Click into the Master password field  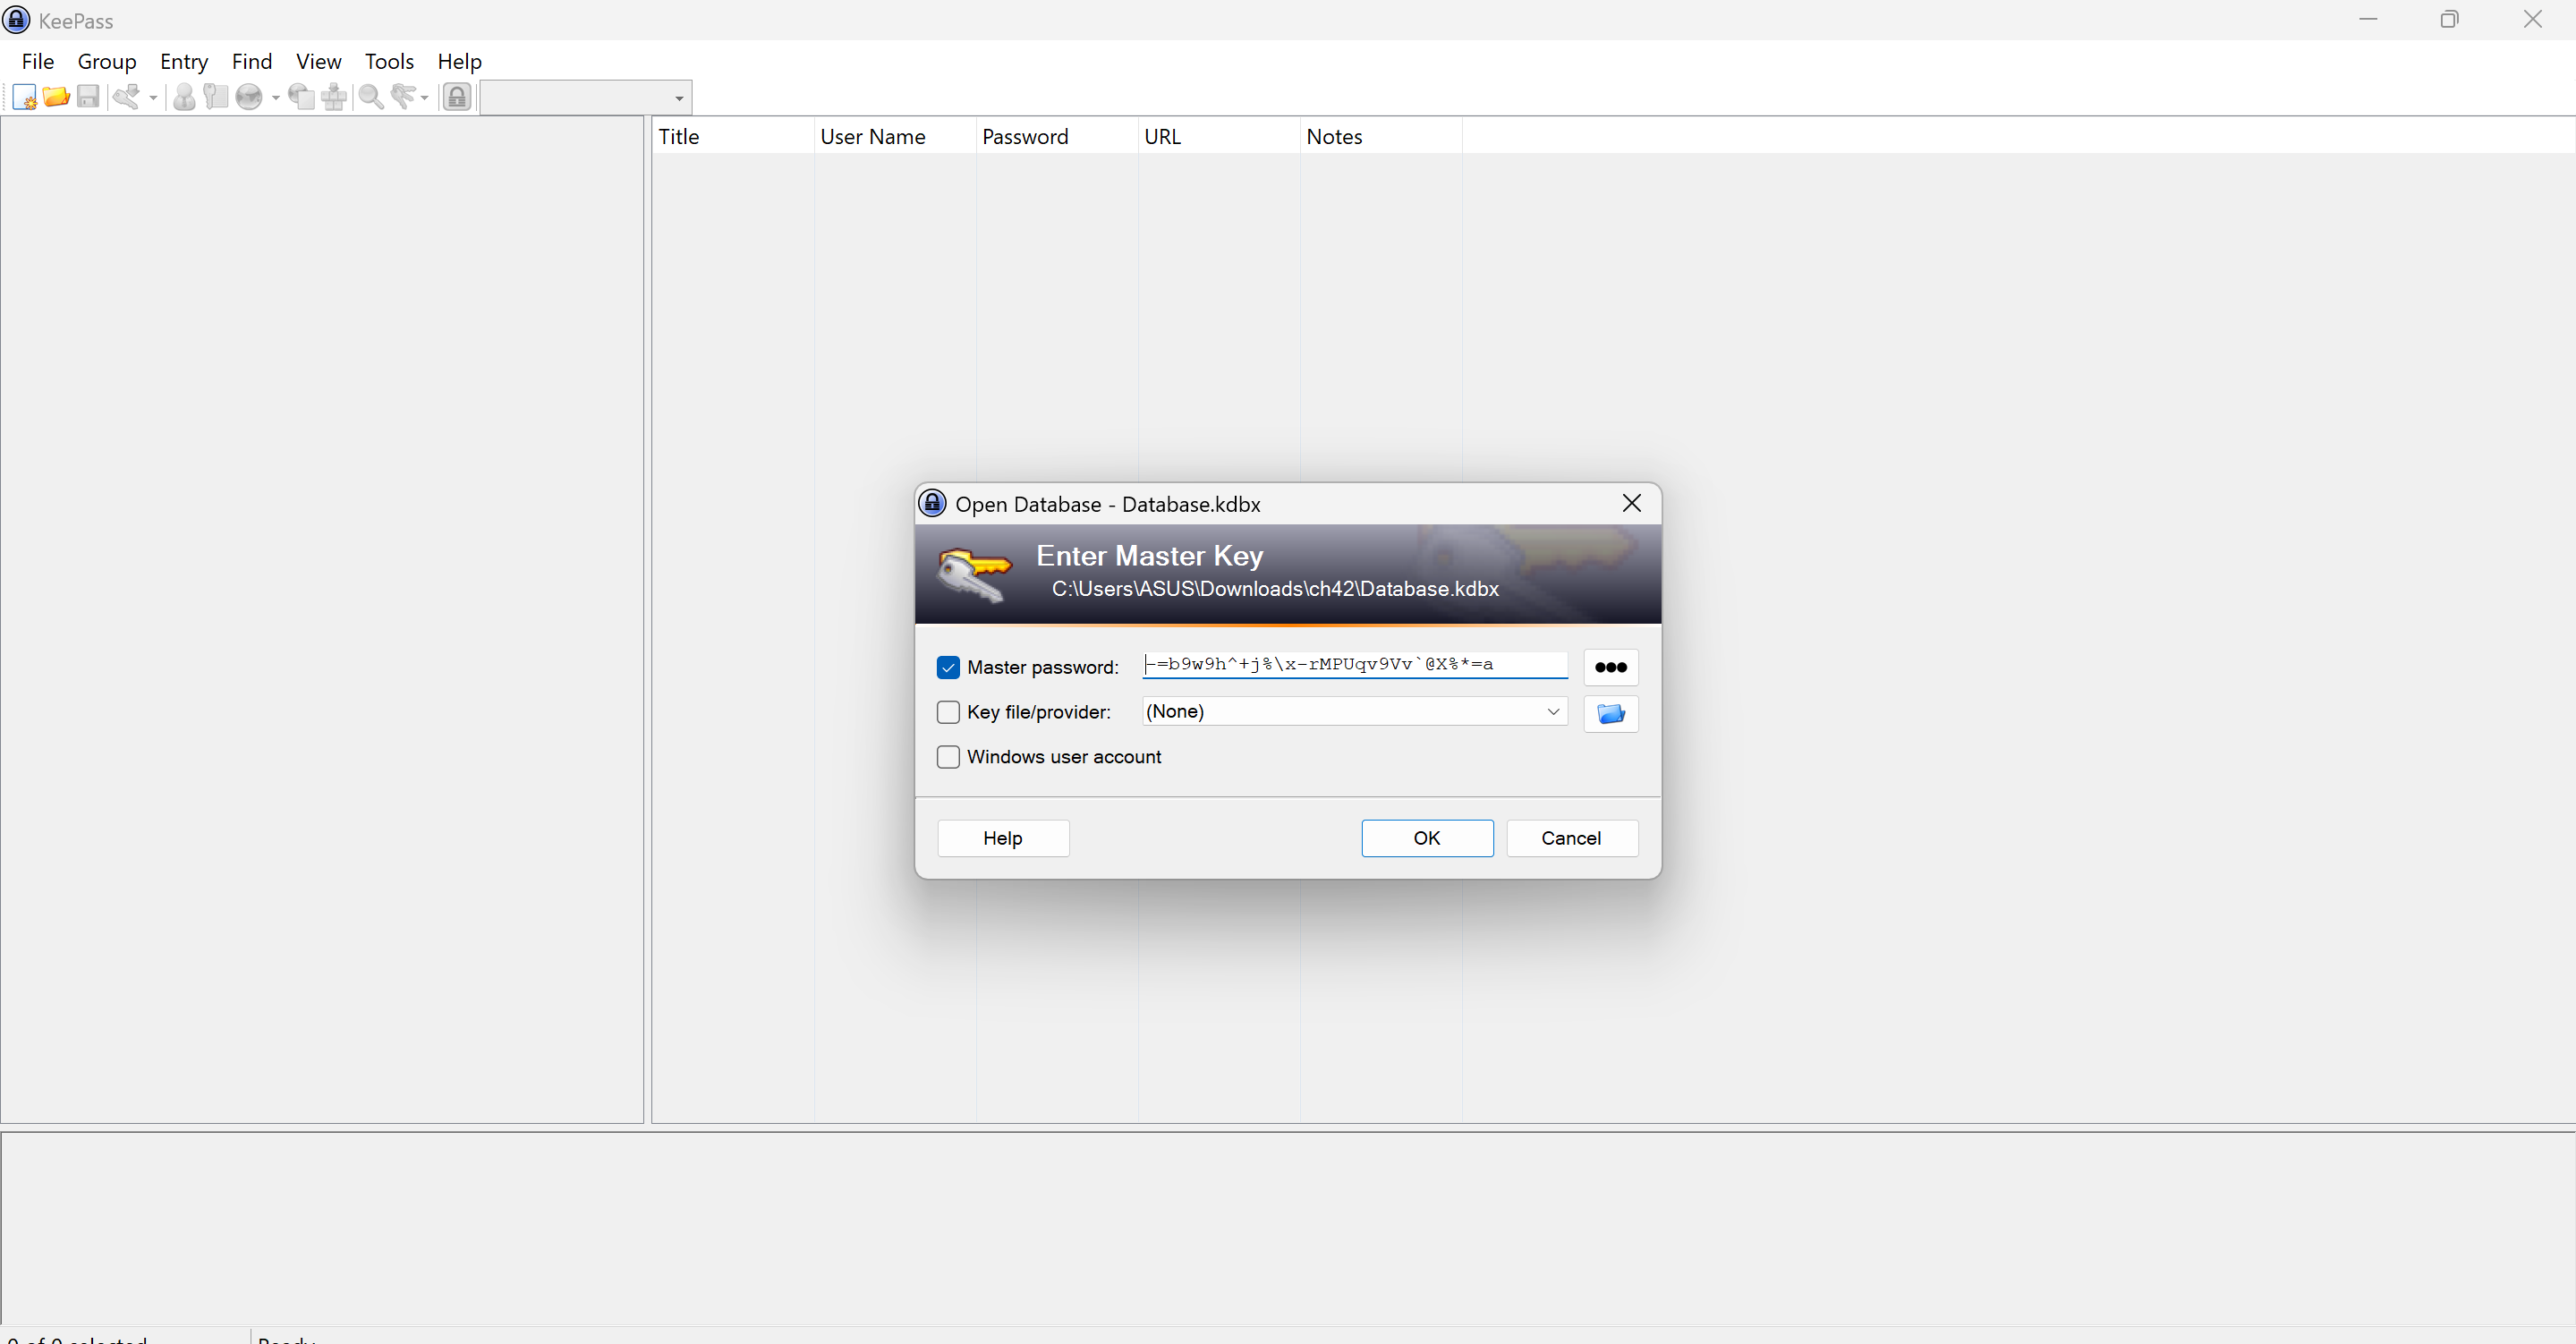click(x=1354, y=665)
